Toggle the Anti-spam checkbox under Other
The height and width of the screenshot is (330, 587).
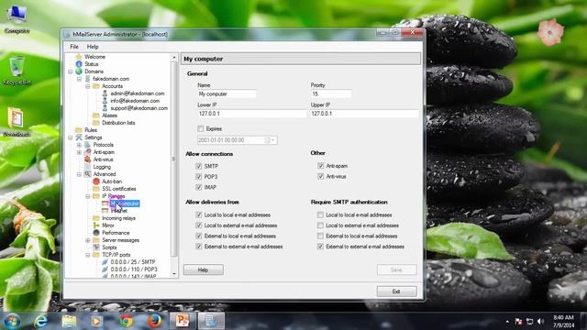click(x=320, y=166)
